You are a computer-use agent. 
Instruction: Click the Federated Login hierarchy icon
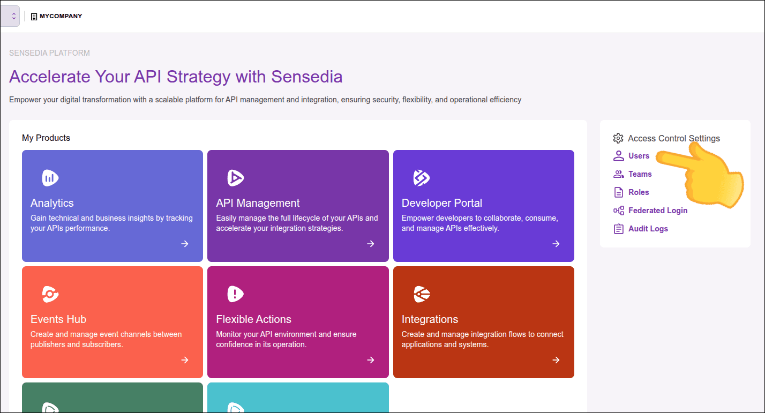click(619, 211)
